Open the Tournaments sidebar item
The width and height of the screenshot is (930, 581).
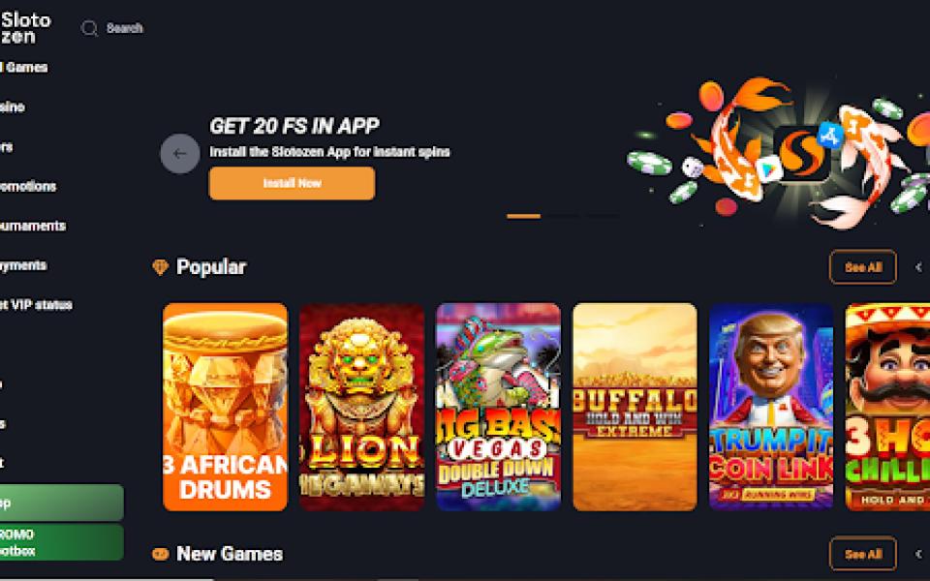(33, 226)
